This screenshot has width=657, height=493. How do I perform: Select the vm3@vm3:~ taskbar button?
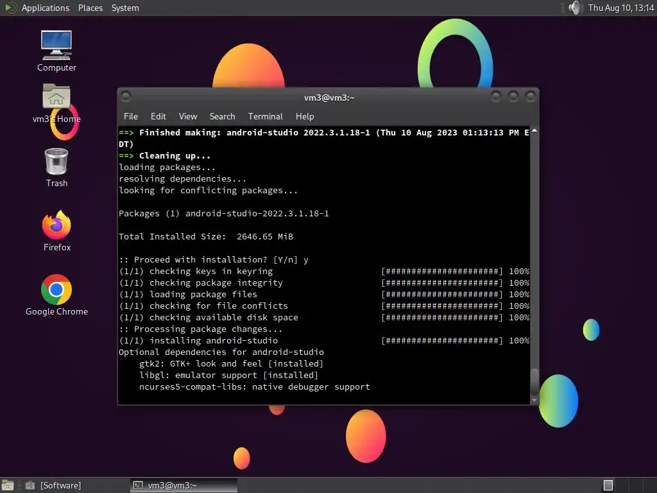tap(183, 485)
